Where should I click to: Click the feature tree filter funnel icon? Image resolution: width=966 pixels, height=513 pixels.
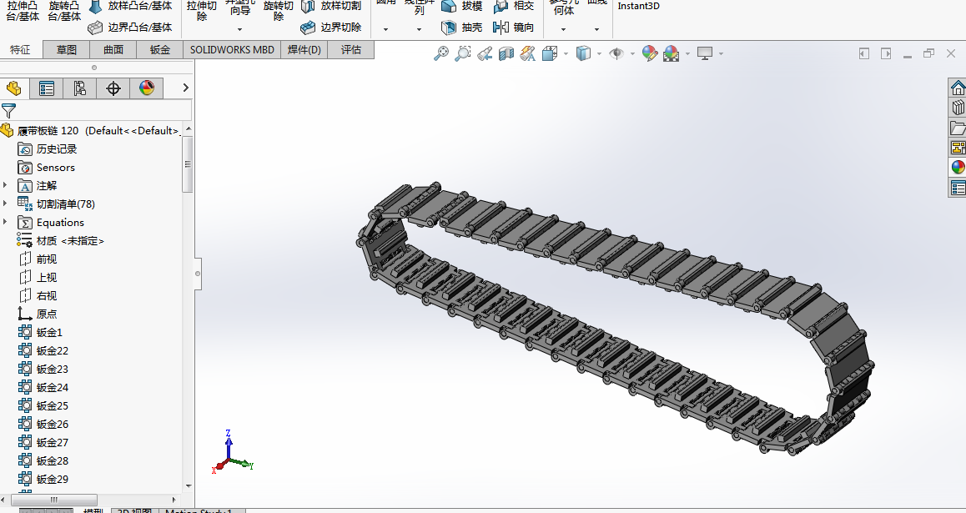tap(8, 111)
